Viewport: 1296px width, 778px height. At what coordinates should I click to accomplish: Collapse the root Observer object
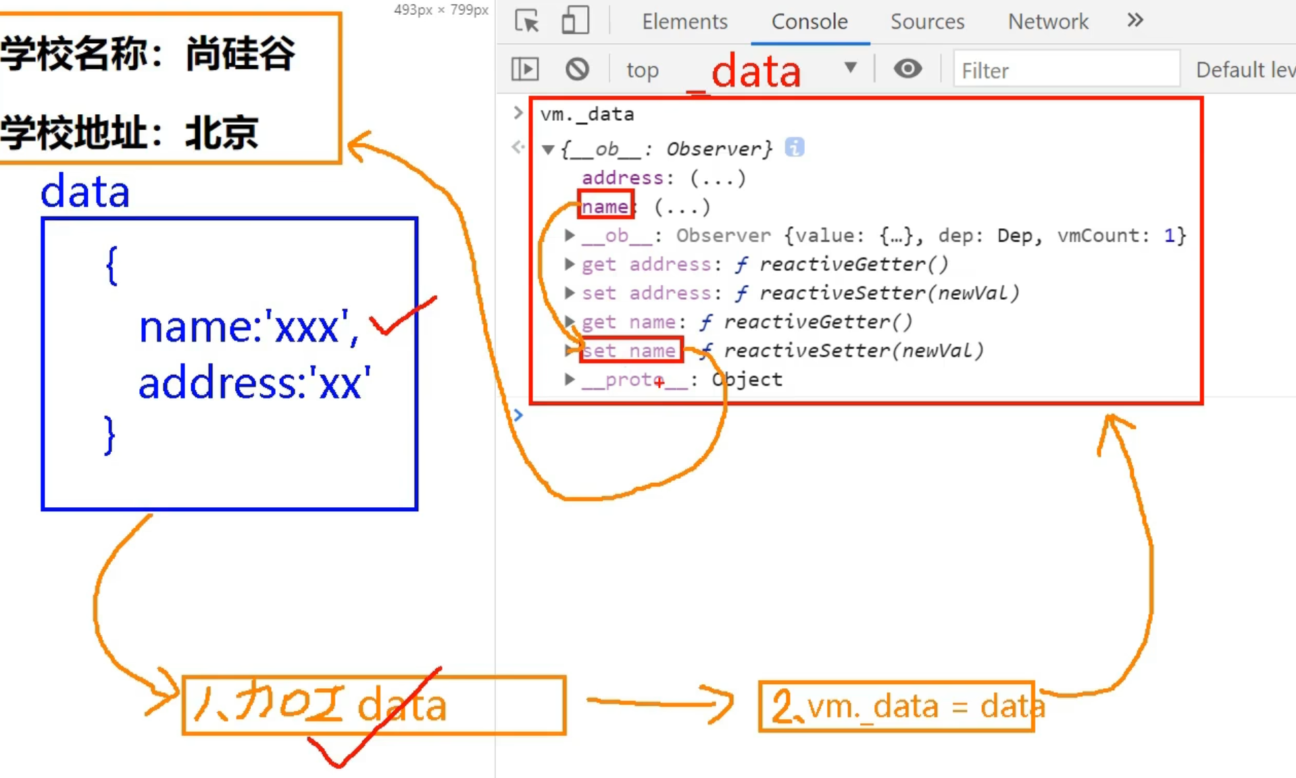(548, 149)
